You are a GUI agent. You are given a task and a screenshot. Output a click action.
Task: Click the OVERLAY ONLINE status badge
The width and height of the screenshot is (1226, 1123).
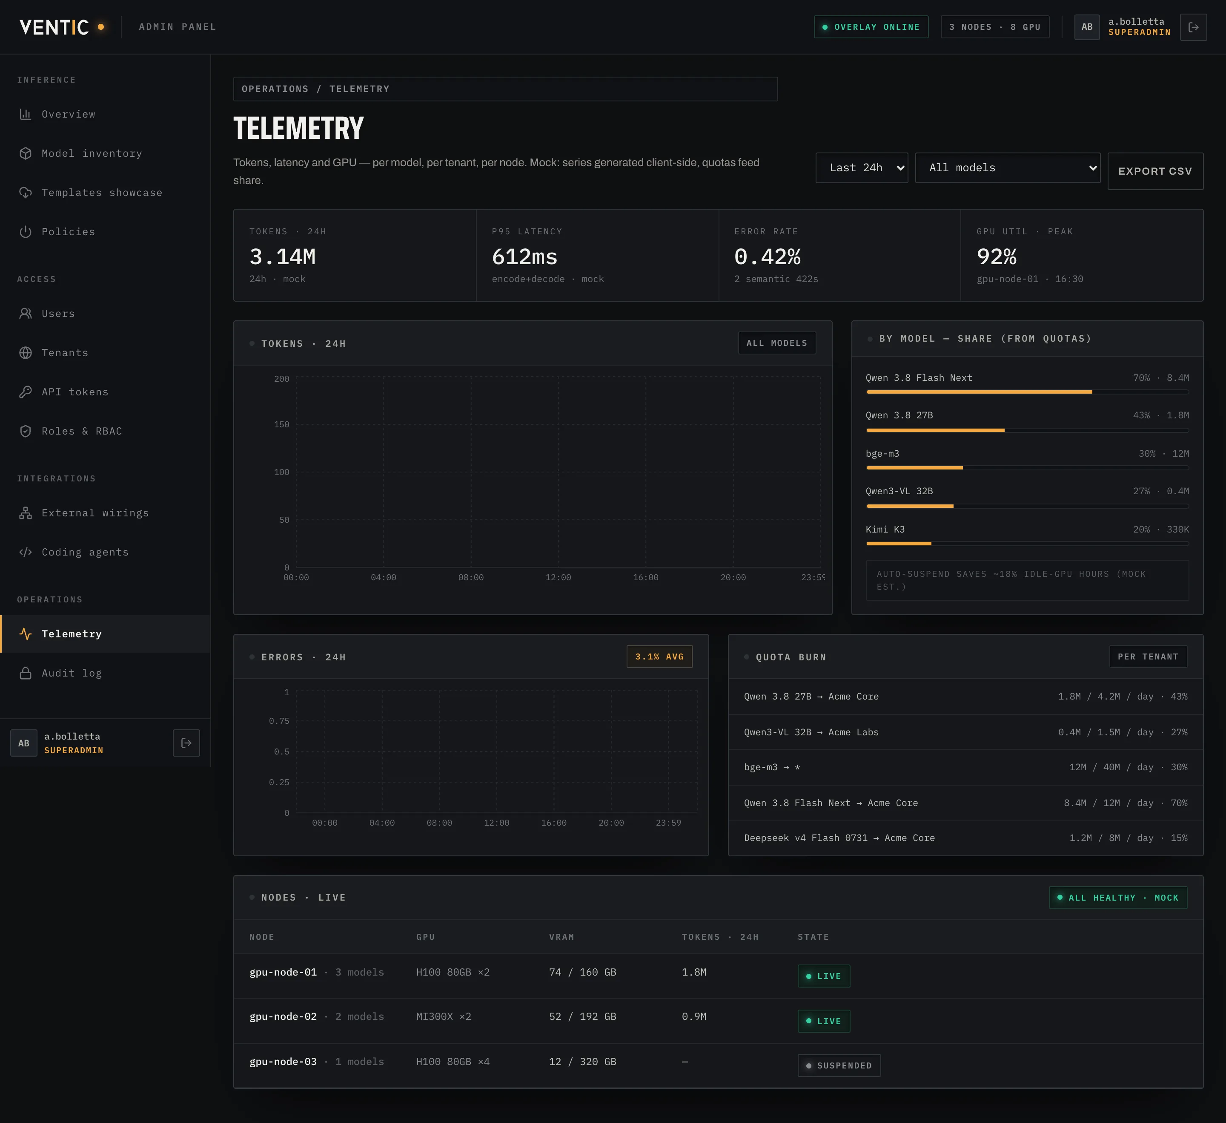(x=871, y=27)
